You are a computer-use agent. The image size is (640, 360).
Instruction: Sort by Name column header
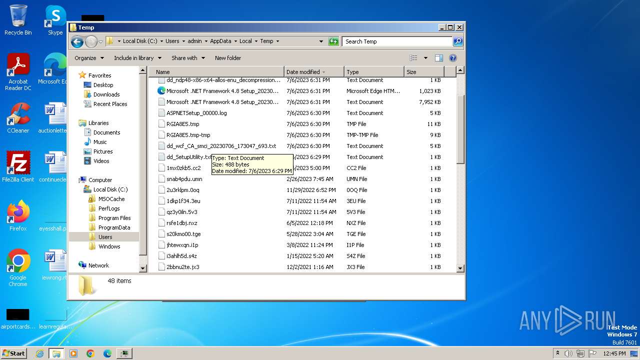216,72
